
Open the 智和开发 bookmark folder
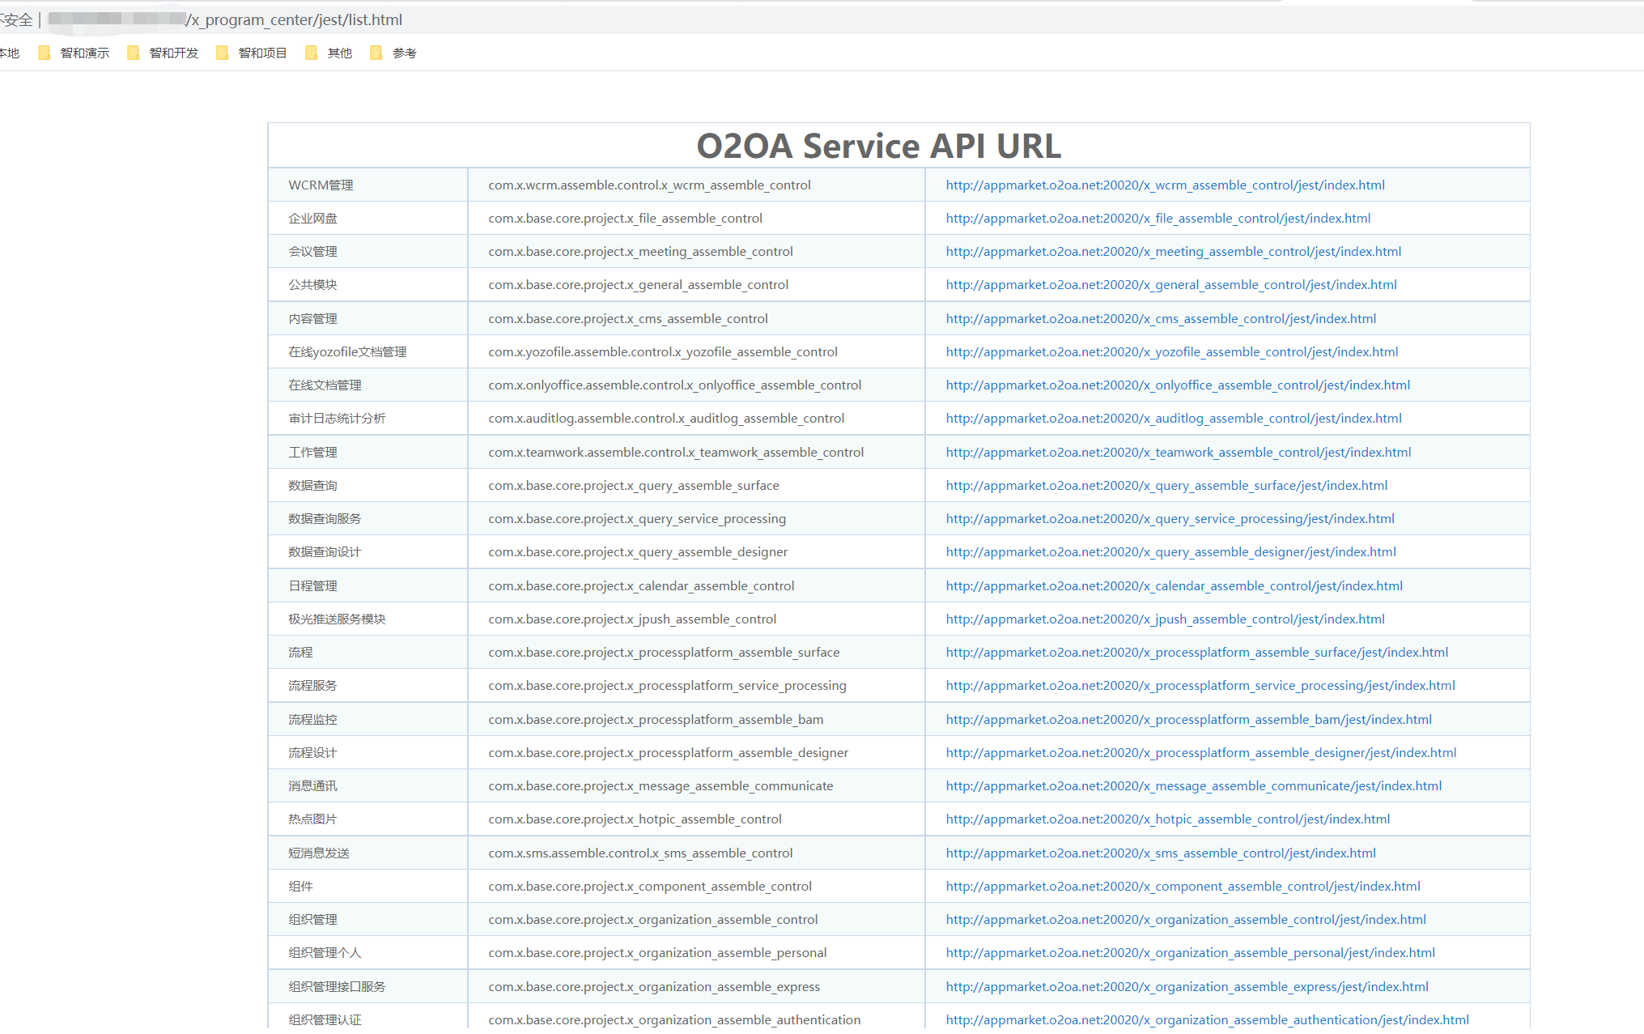pos(164,53)
